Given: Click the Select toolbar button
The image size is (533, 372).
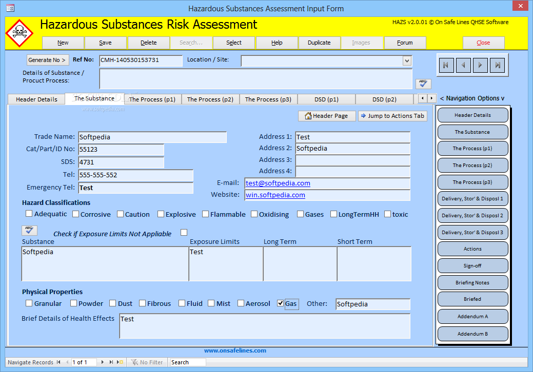Looking at the screenshot, I should [234, 43].
